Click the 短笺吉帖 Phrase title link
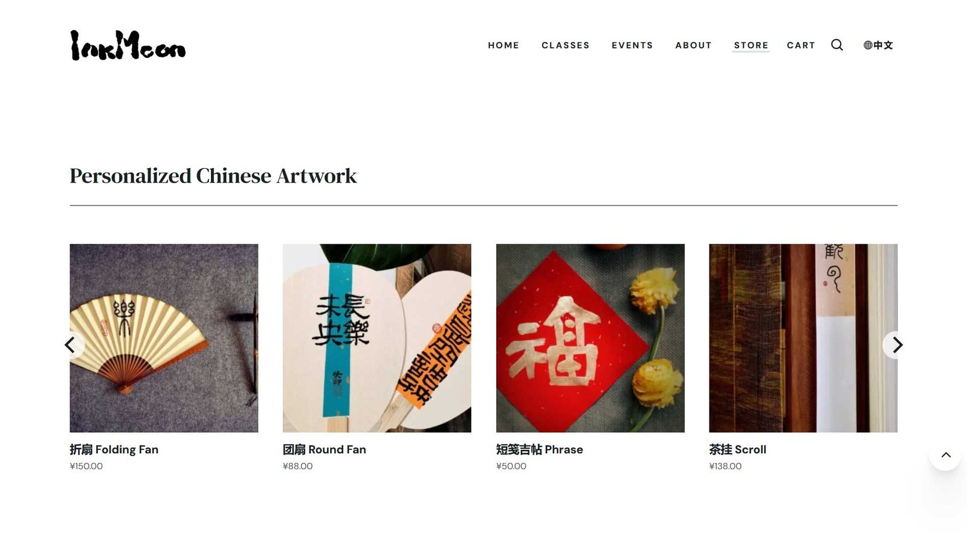Screen dimensions: 967x544 tap(540, 450)
